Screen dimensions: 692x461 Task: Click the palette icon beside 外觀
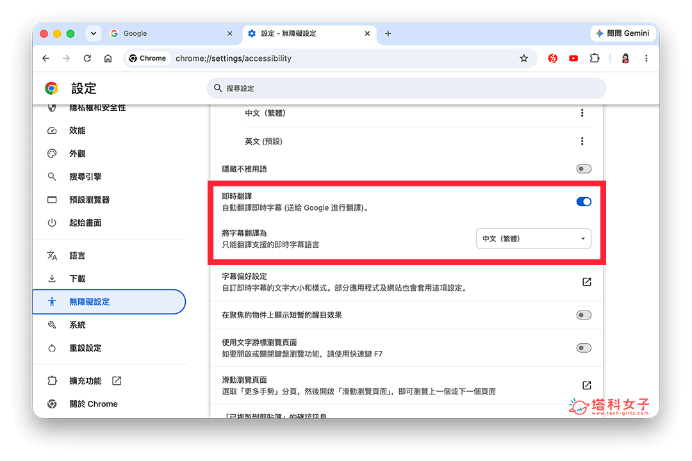(x=52, y=154)
